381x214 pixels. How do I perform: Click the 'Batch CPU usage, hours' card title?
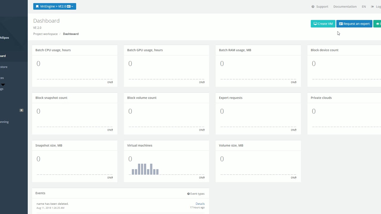pyautogui.click(x=53, y=50)
